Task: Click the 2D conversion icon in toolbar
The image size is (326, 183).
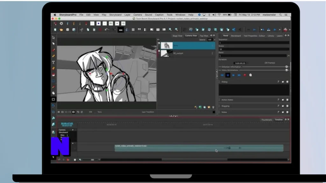Action: click(x=190, y=30)
